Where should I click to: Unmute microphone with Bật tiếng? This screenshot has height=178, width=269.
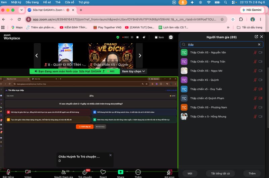tap(8, 174)
